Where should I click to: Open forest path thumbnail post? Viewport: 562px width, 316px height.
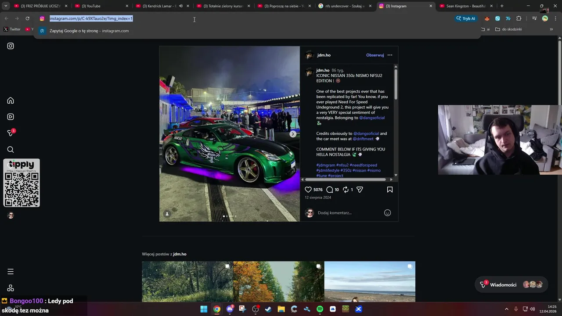[x=187, y=282]
